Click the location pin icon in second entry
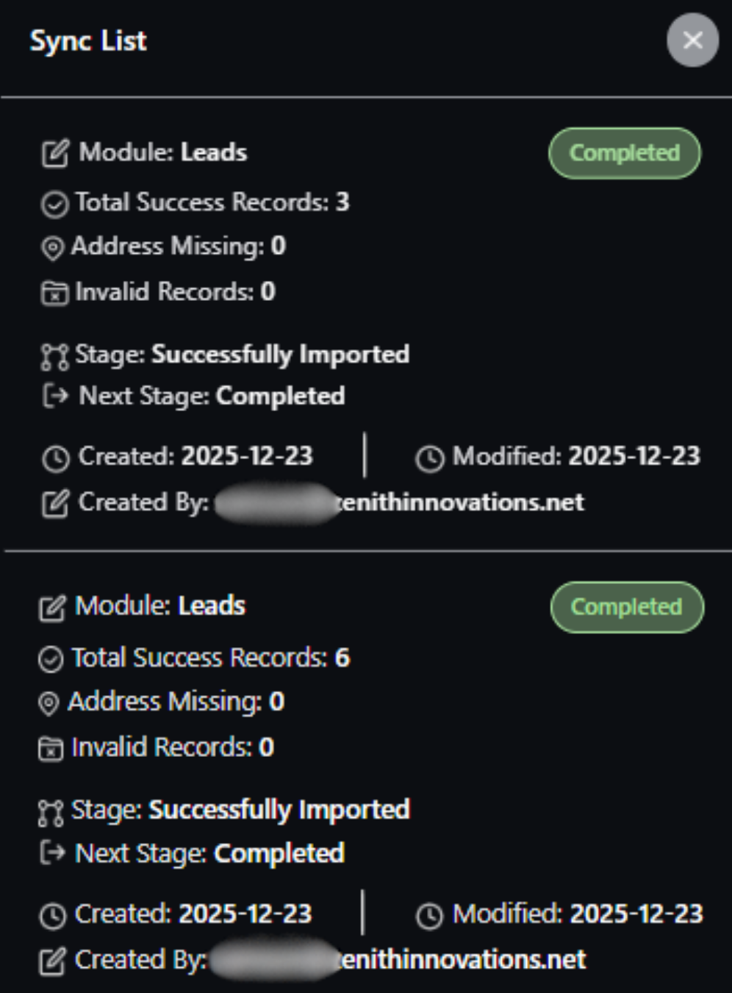Screen dimensions: 732x993 (49, 703)
